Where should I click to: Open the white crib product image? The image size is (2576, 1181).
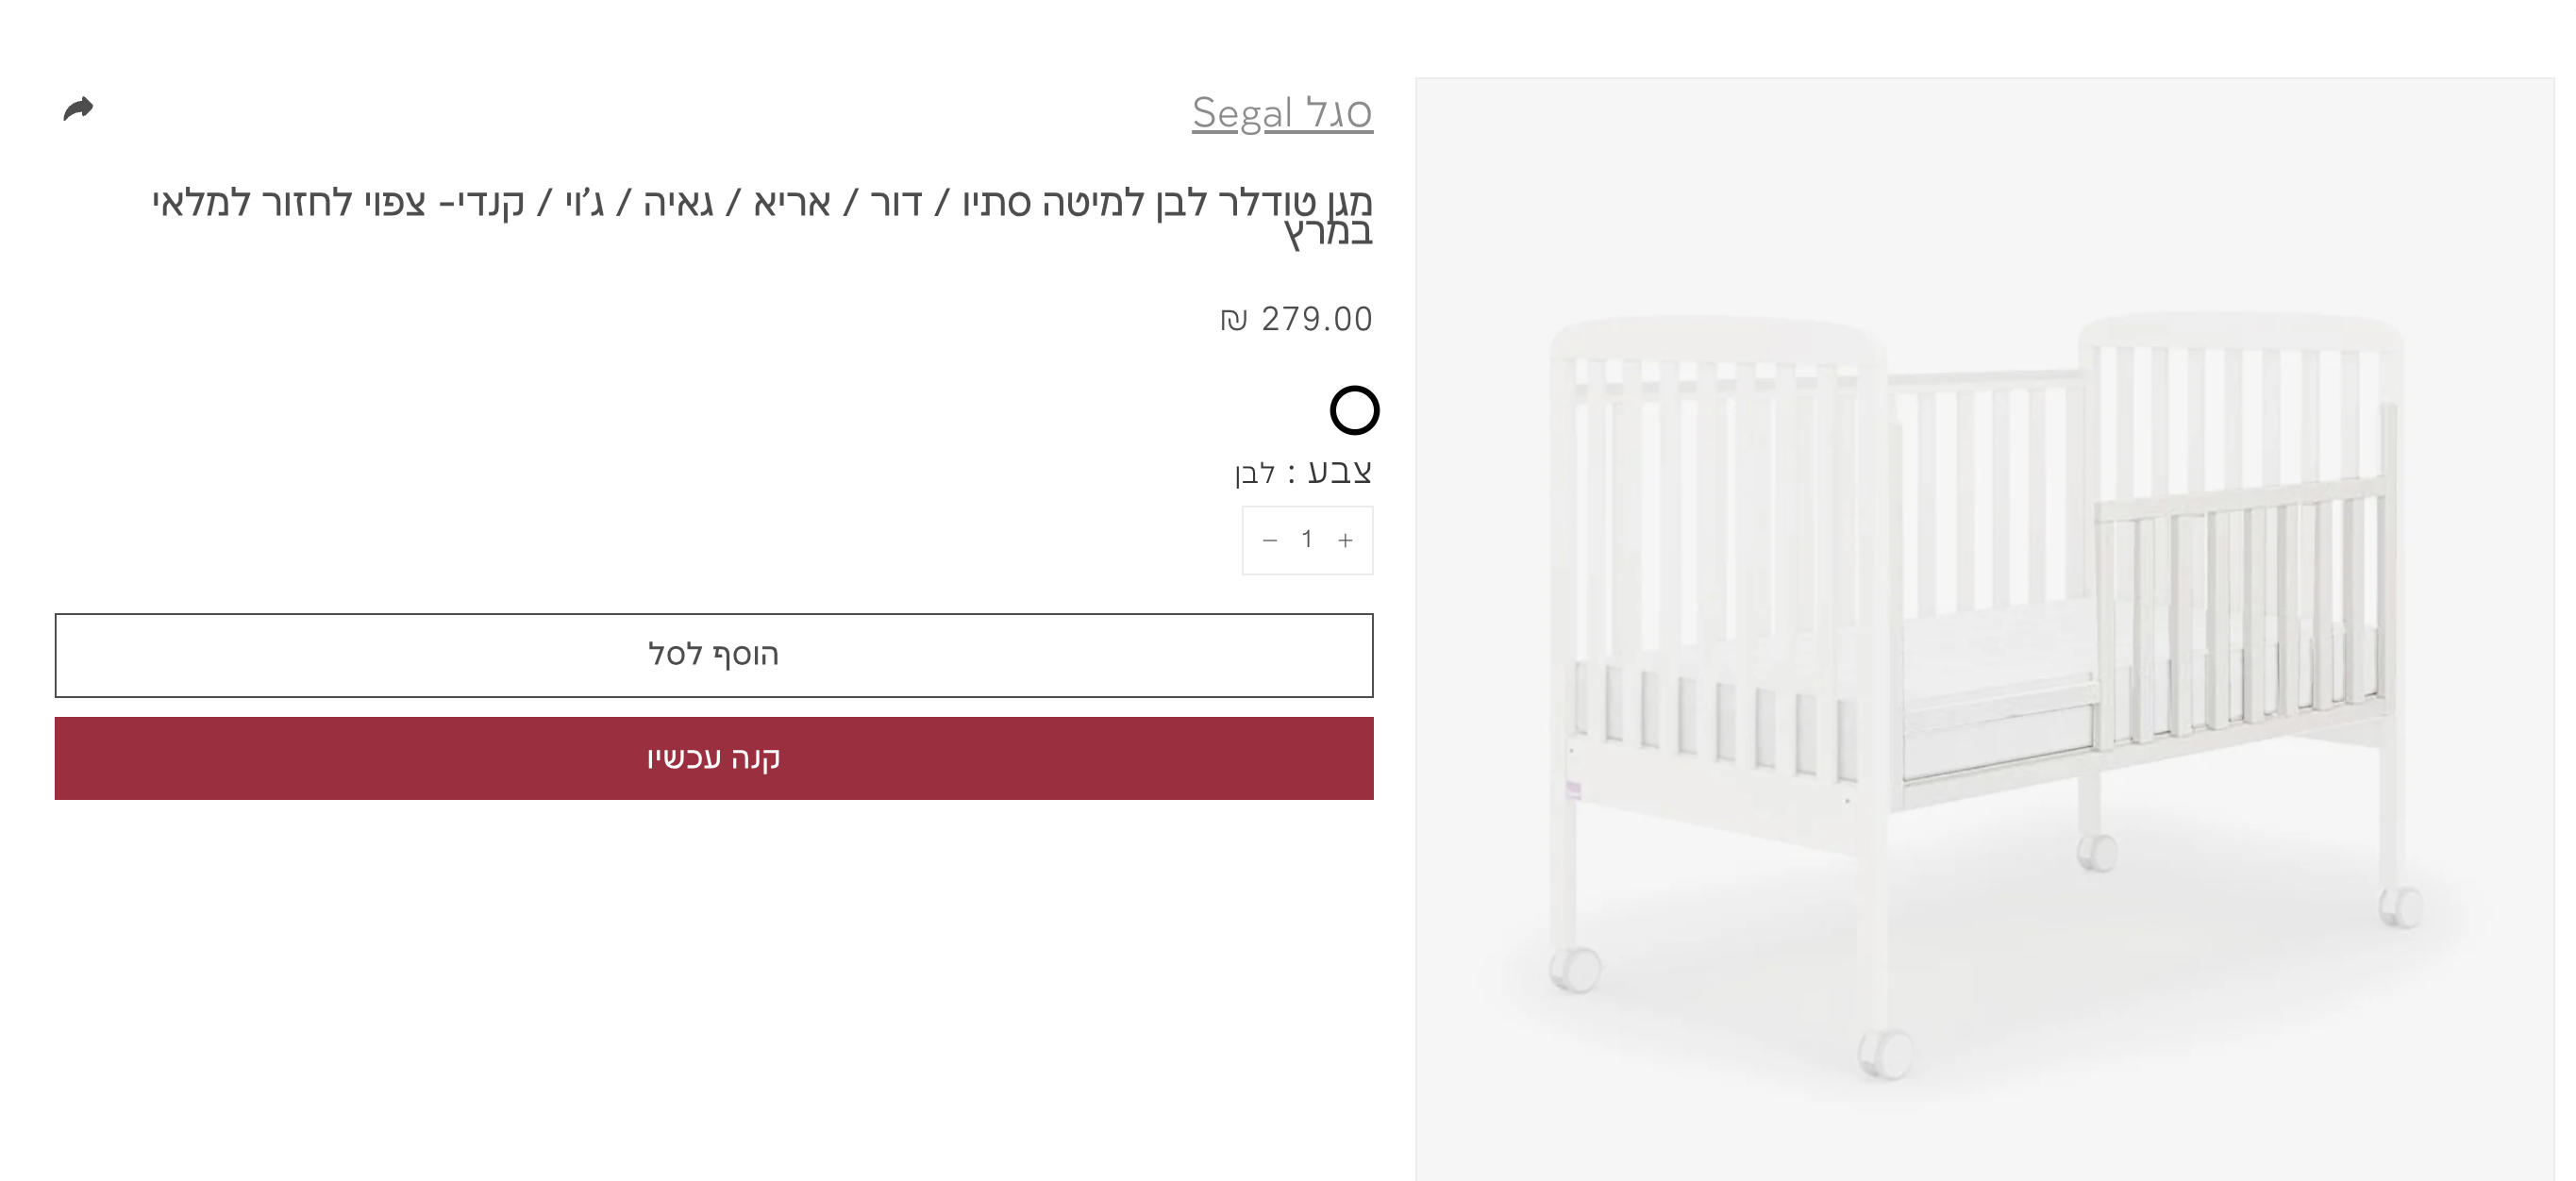click(1984, 630)
